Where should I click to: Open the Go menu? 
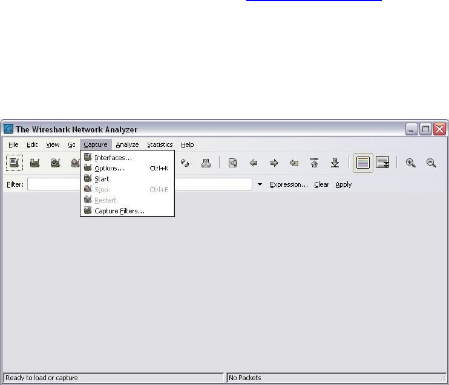pyautogui.click(x=71, y=144)
